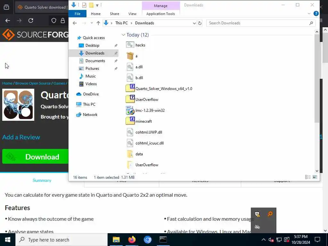Open the notification center icon
328x246 pixels.
click(x=317, y=240)
